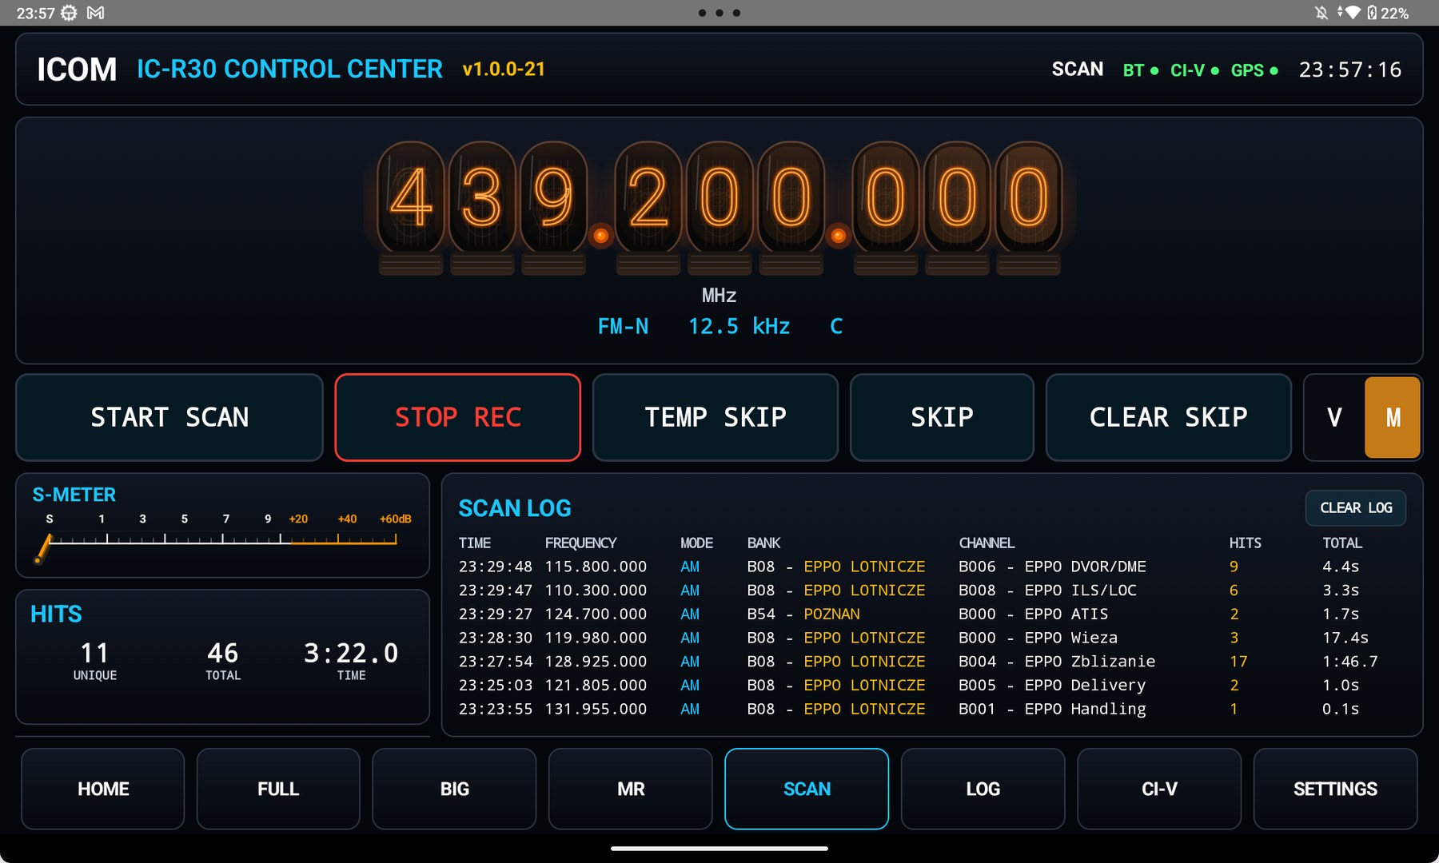Click bank B54 - POZNAN
The width and height of the screenshot is (1439, 863).
coord(803,614)
